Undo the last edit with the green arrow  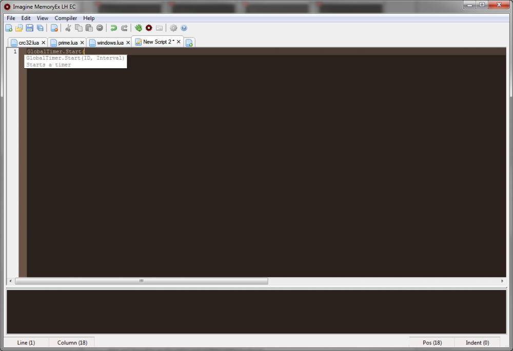tap(113, 28)
